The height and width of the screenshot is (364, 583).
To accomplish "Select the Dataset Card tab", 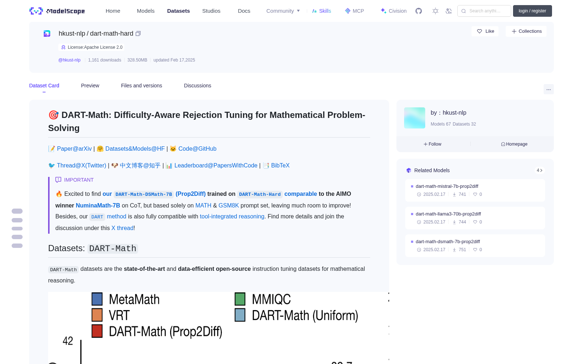I will 44,86.
